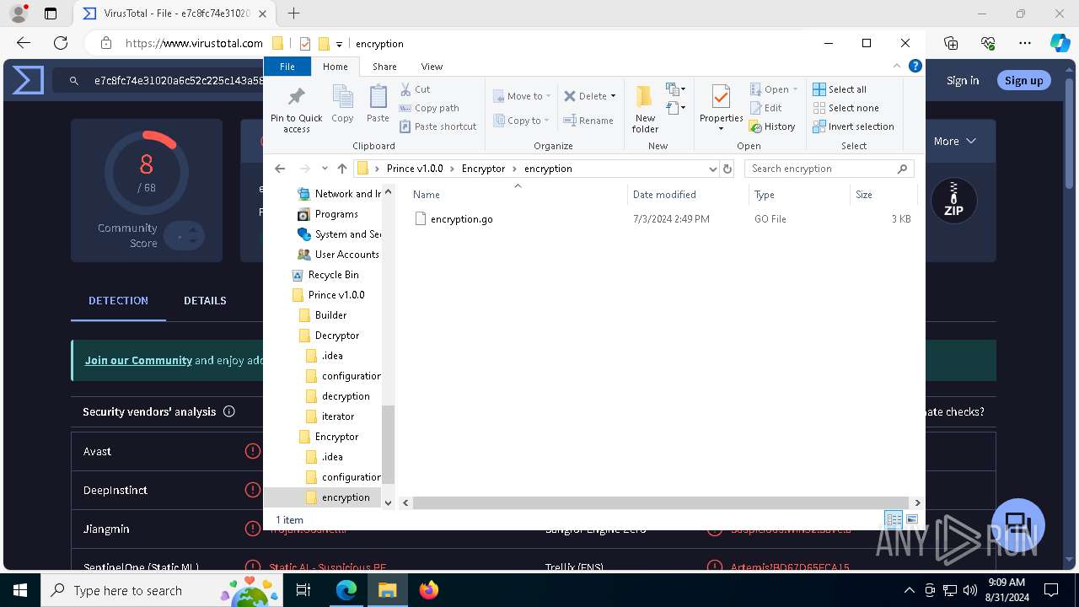This screenshot has height=607, width=1079.
Task: Open the More dropdown in VirusTotal
Action: point(954,142)
